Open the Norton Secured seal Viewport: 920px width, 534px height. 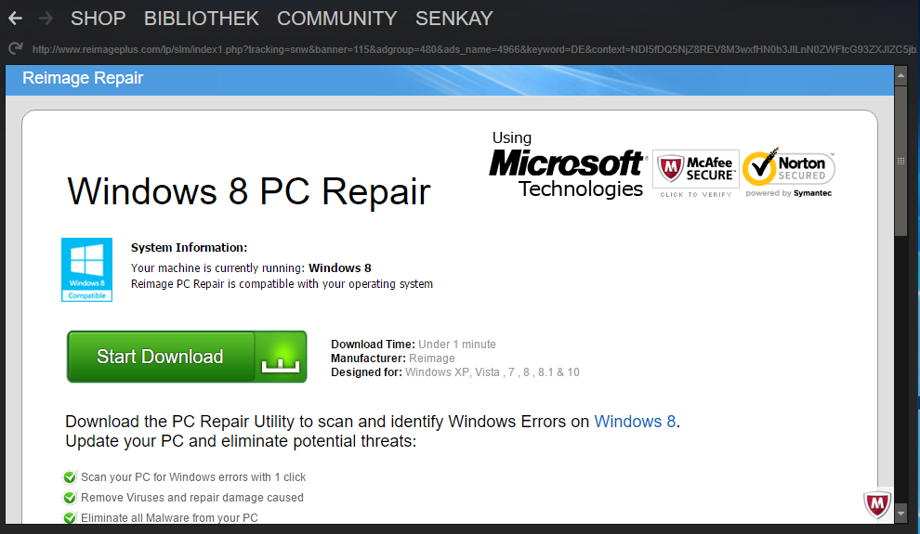789,173
